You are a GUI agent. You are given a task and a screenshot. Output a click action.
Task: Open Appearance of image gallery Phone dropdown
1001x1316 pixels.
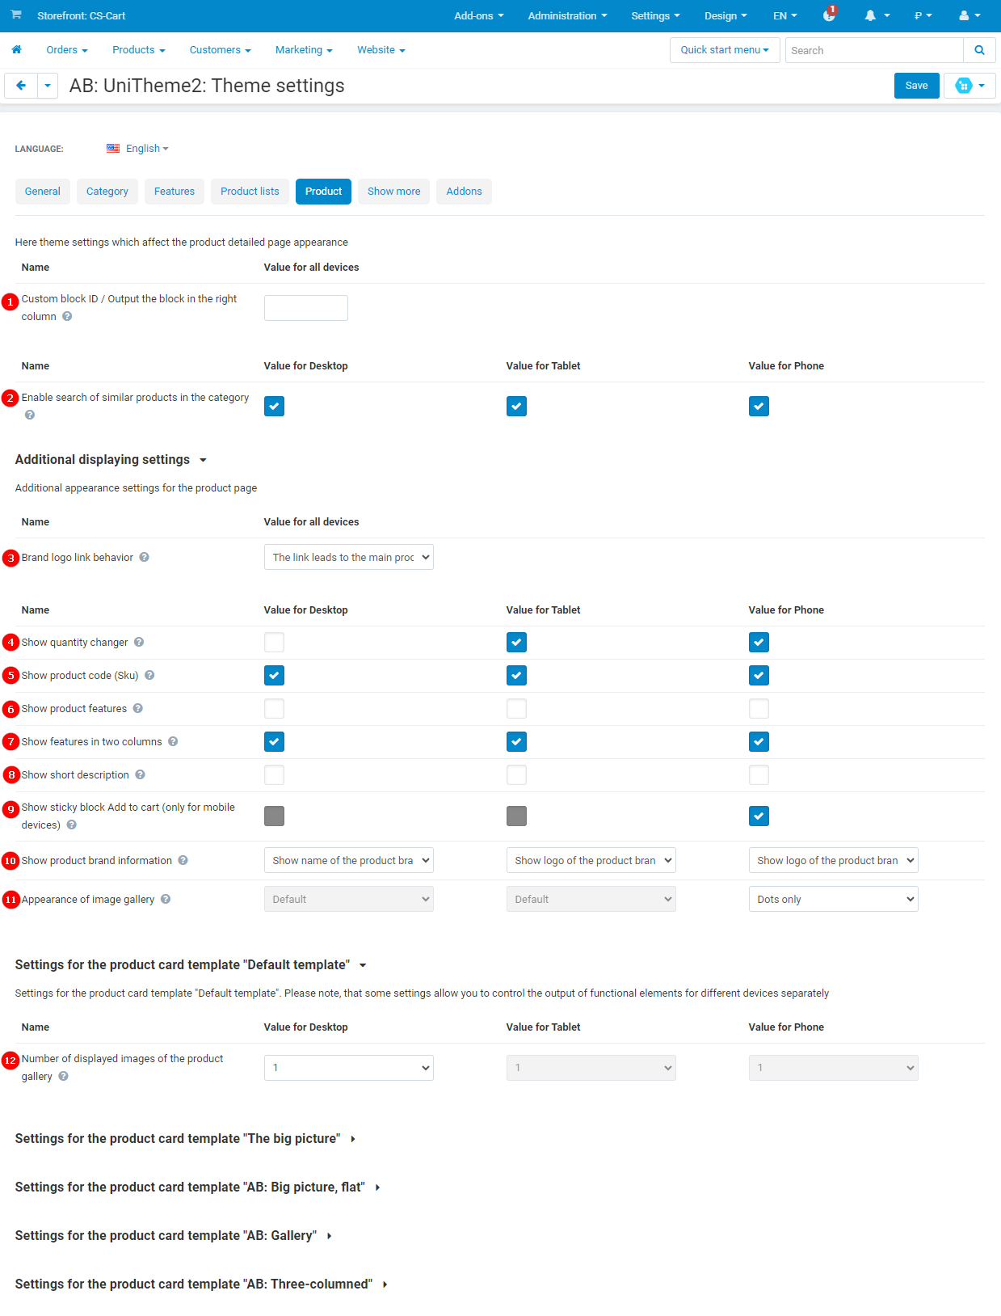[833, 899]
